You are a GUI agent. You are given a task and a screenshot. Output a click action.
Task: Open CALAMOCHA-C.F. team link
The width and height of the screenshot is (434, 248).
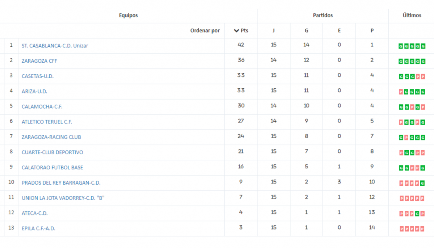click(42, 106)
